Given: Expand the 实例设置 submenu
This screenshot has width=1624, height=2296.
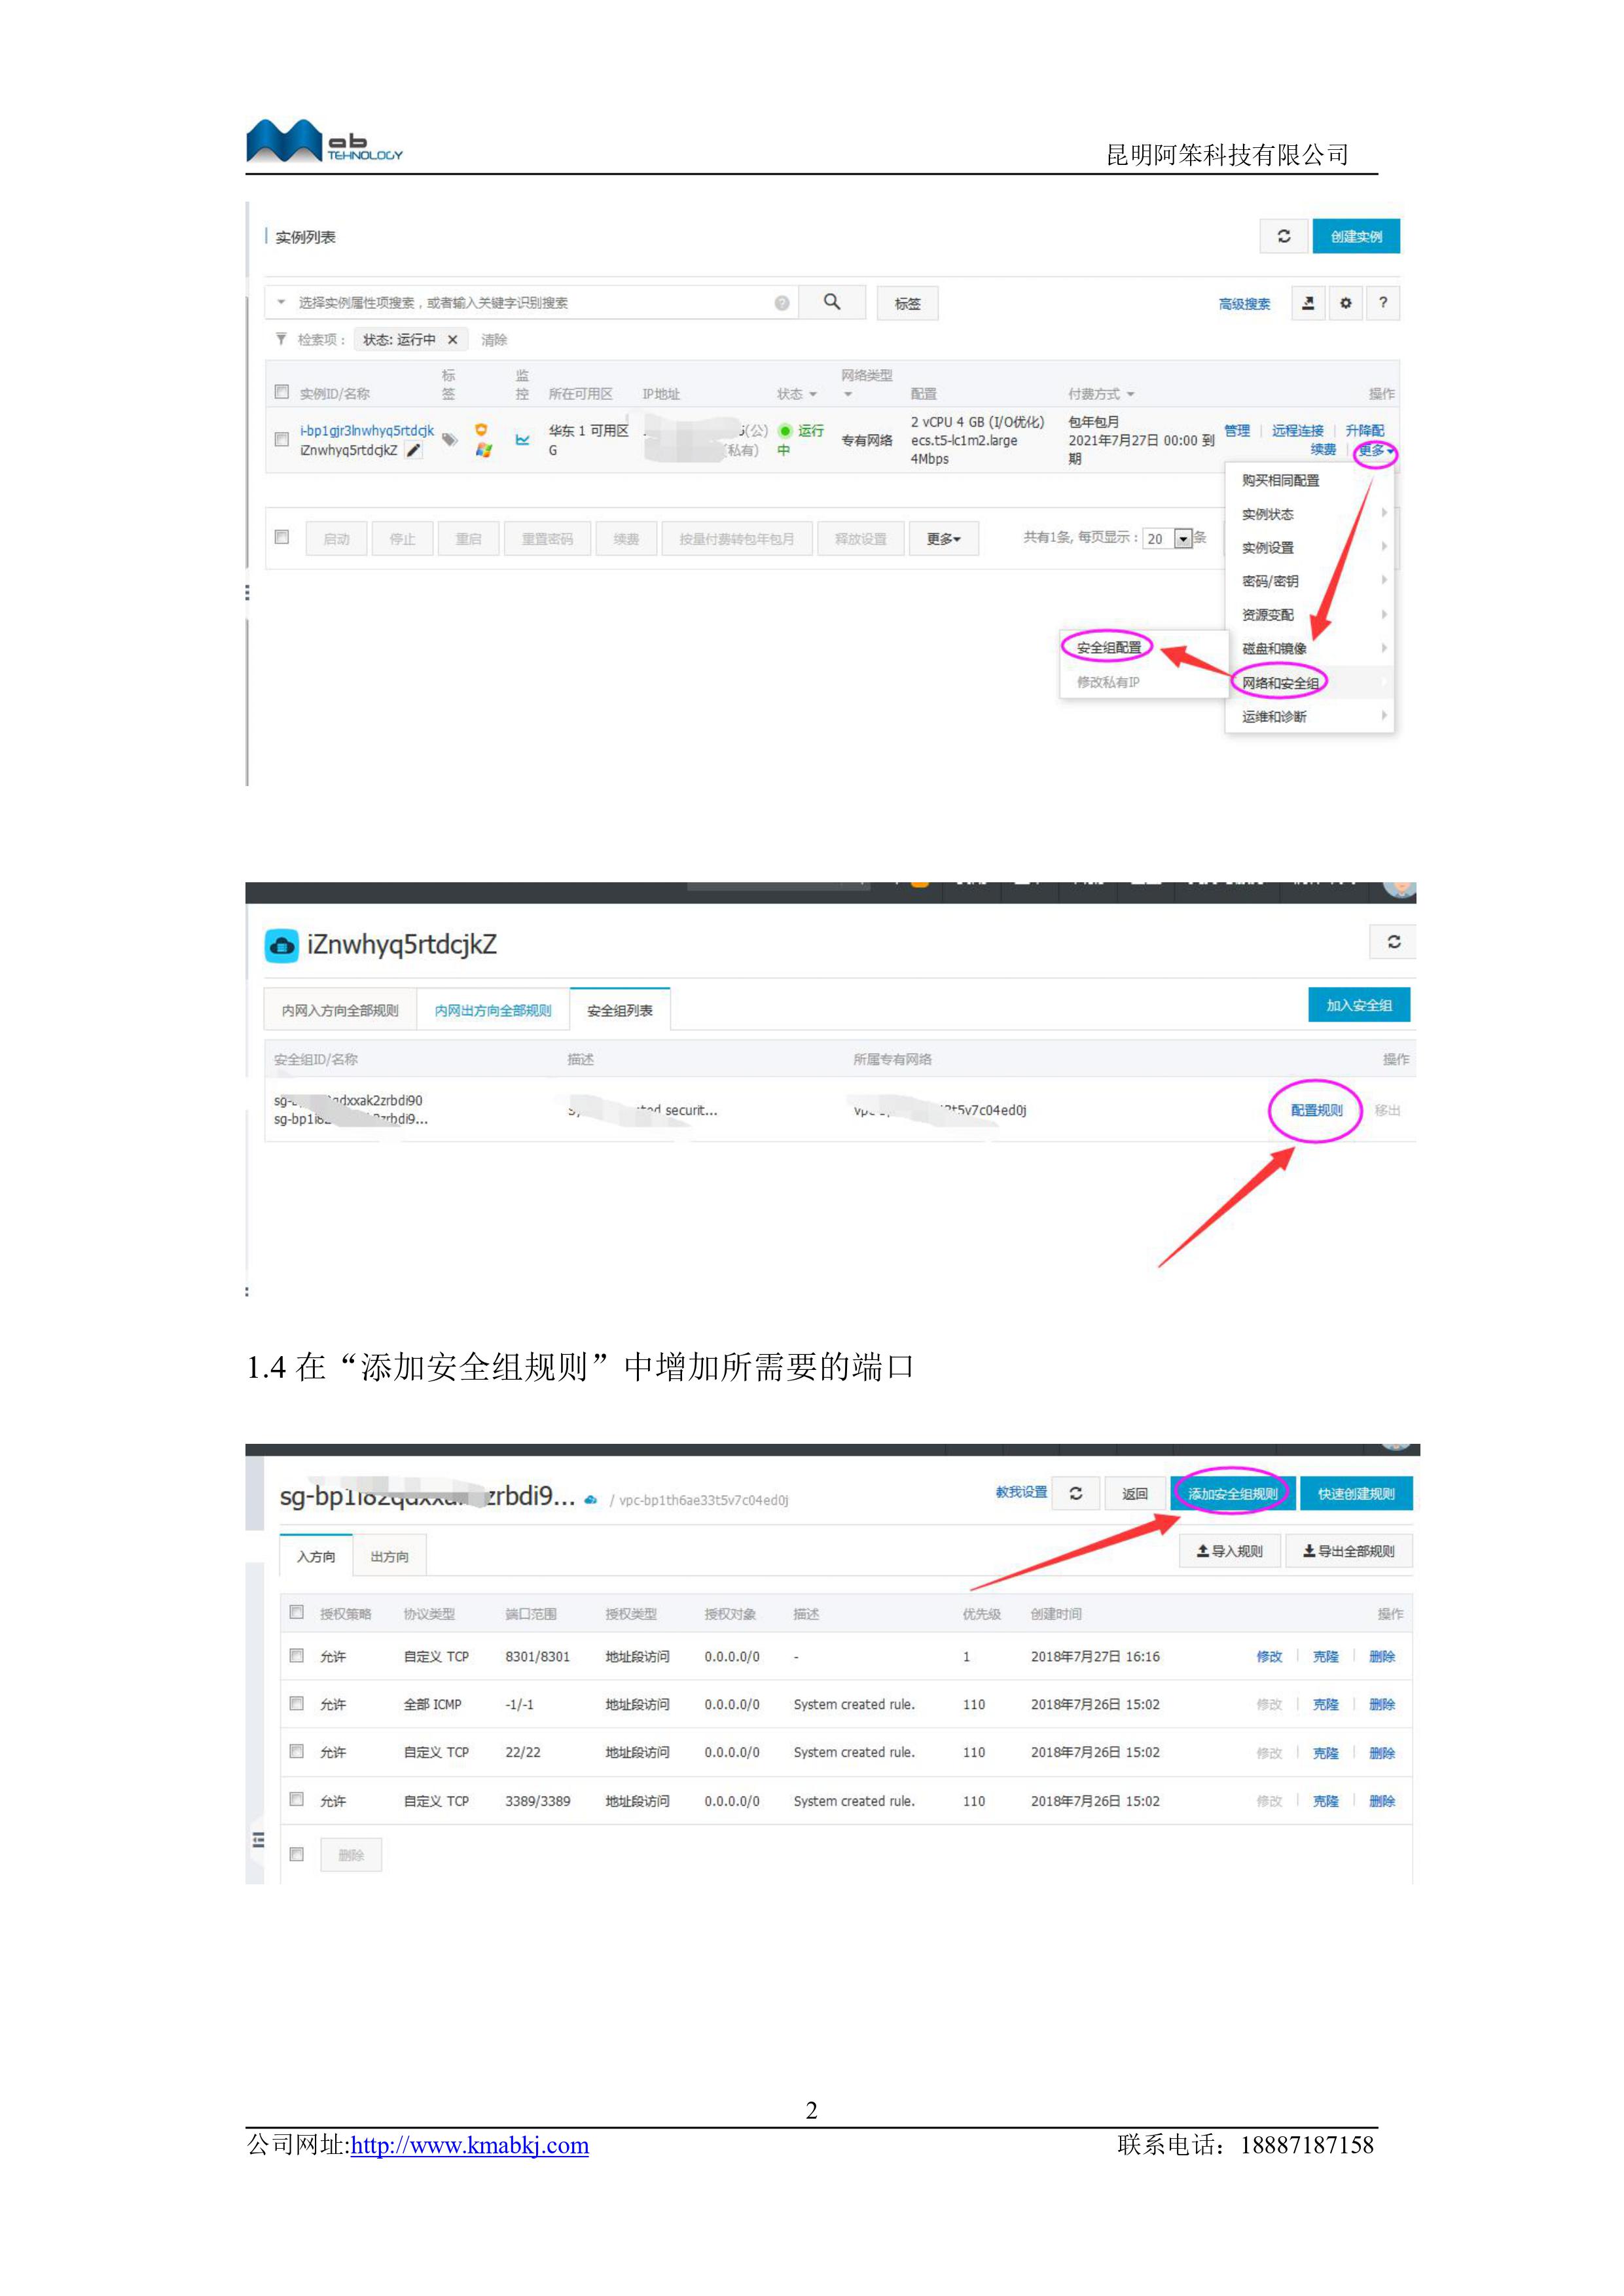Looking at the screenshot, I should [x=1309, y=548].
